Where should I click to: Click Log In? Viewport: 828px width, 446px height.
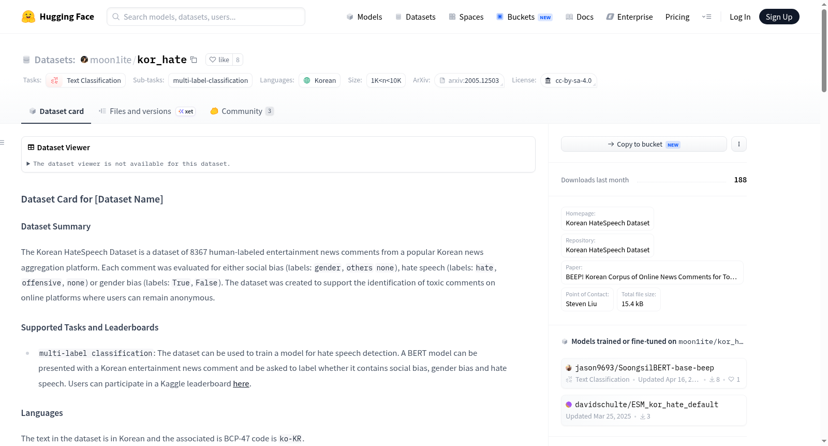point(740,17)
